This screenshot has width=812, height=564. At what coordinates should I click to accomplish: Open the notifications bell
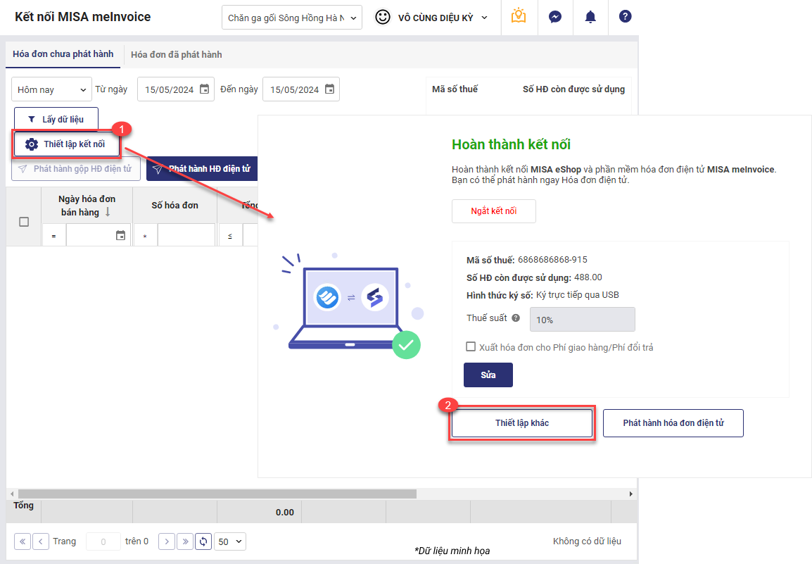[590, 17]
